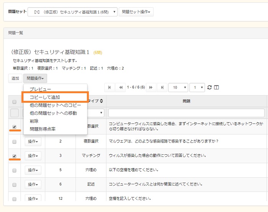Expand the 問題セット操作 dropdown button
This screenshot has height=212, width=268.
tap(136, 12)
